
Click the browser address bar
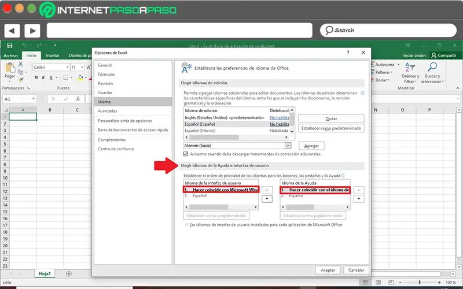pyautogui.click(x=179, y=31)
